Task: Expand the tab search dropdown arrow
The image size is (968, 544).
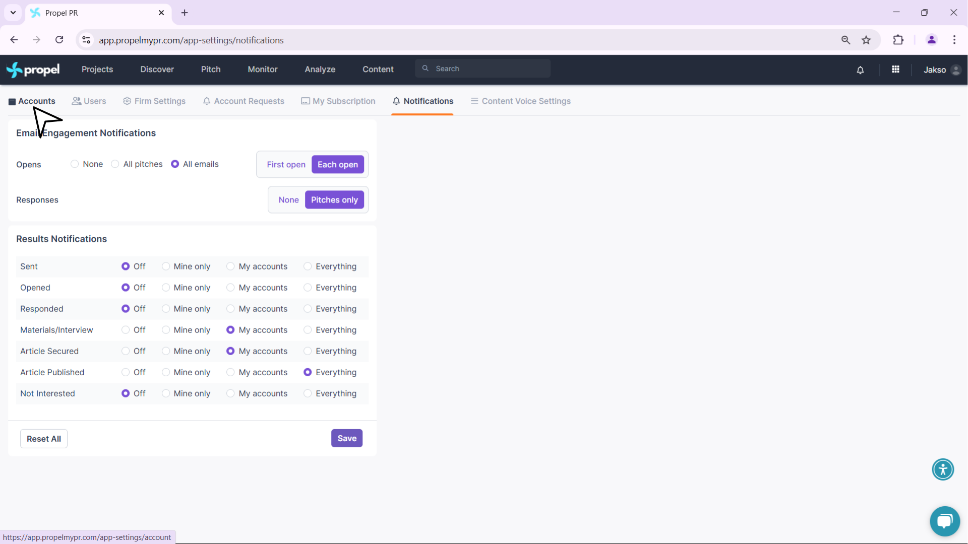Action: coord(13,13)
